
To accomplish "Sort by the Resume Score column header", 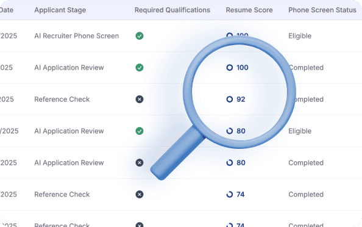I will [249, 10].
